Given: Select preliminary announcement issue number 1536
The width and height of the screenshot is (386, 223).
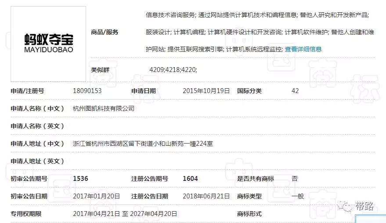Looking at the screenshot, I should [80, 179].
